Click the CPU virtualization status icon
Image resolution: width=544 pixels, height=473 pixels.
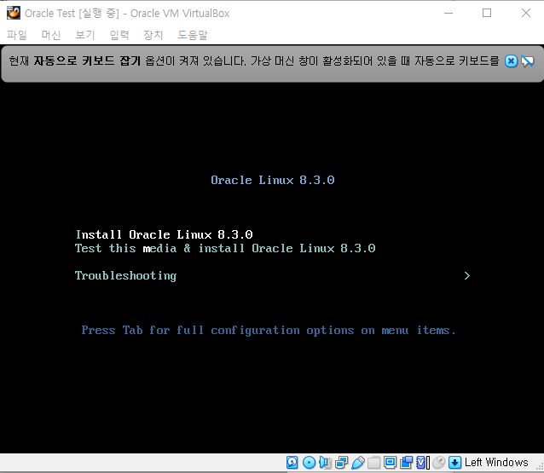[423, 462]
